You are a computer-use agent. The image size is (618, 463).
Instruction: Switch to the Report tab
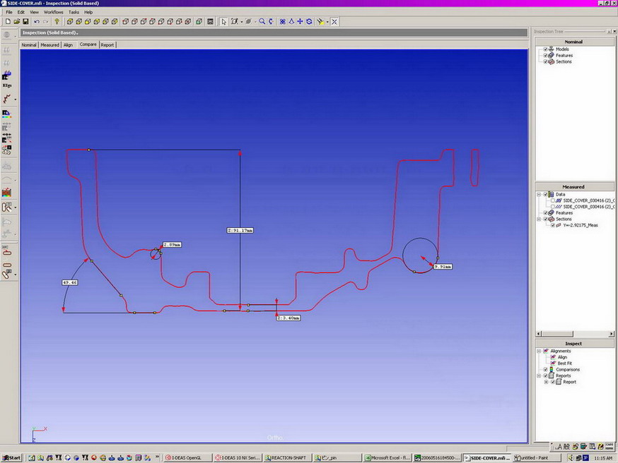point(107,45)
